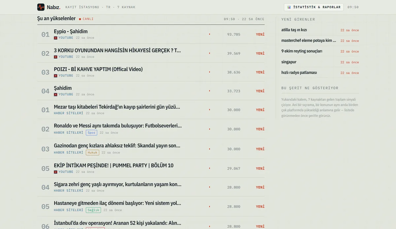Screen dimensions: 396x229
Task: Select the Sağlık category tag
Action: 93,210
